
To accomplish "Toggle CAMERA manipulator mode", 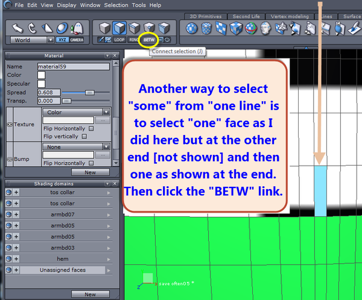I will (x=77, y=40).
